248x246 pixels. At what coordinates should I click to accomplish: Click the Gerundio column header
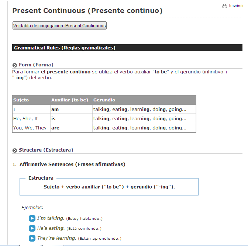(x=144, y=100)
